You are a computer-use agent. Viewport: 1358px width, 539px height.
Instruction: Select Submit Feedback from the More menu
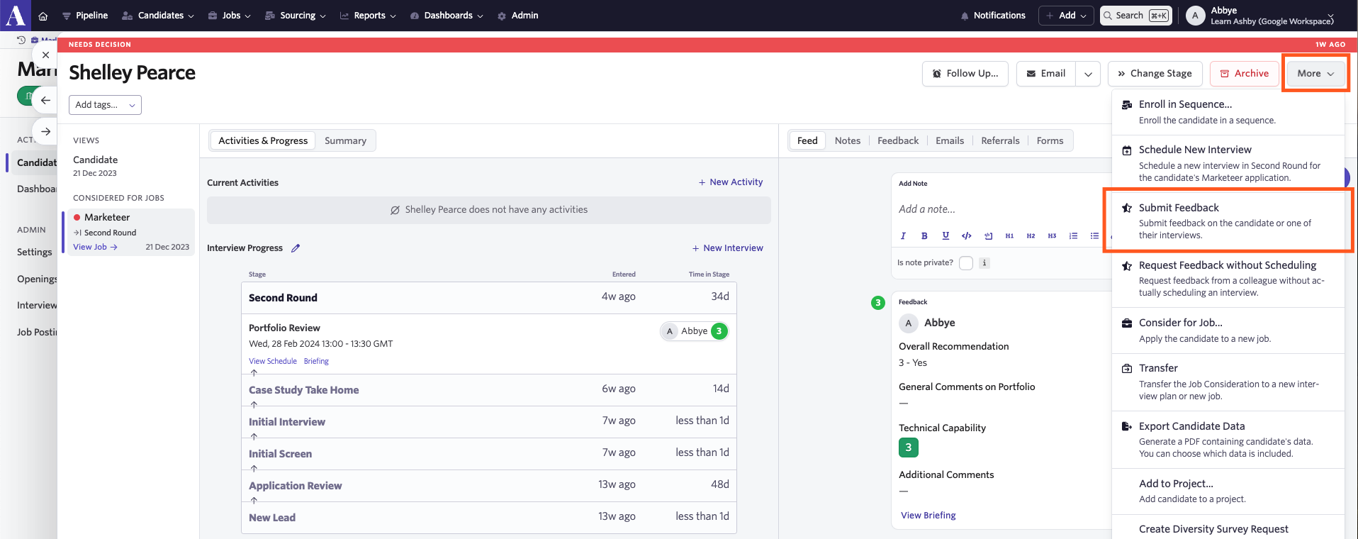tap(1228, 221)
